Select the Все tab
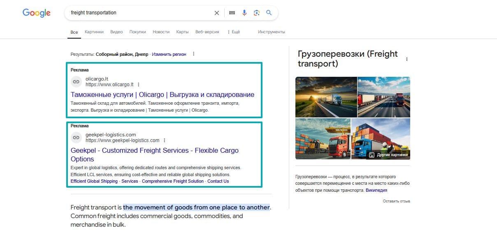497x232 pixels. (x=74, y=32)
